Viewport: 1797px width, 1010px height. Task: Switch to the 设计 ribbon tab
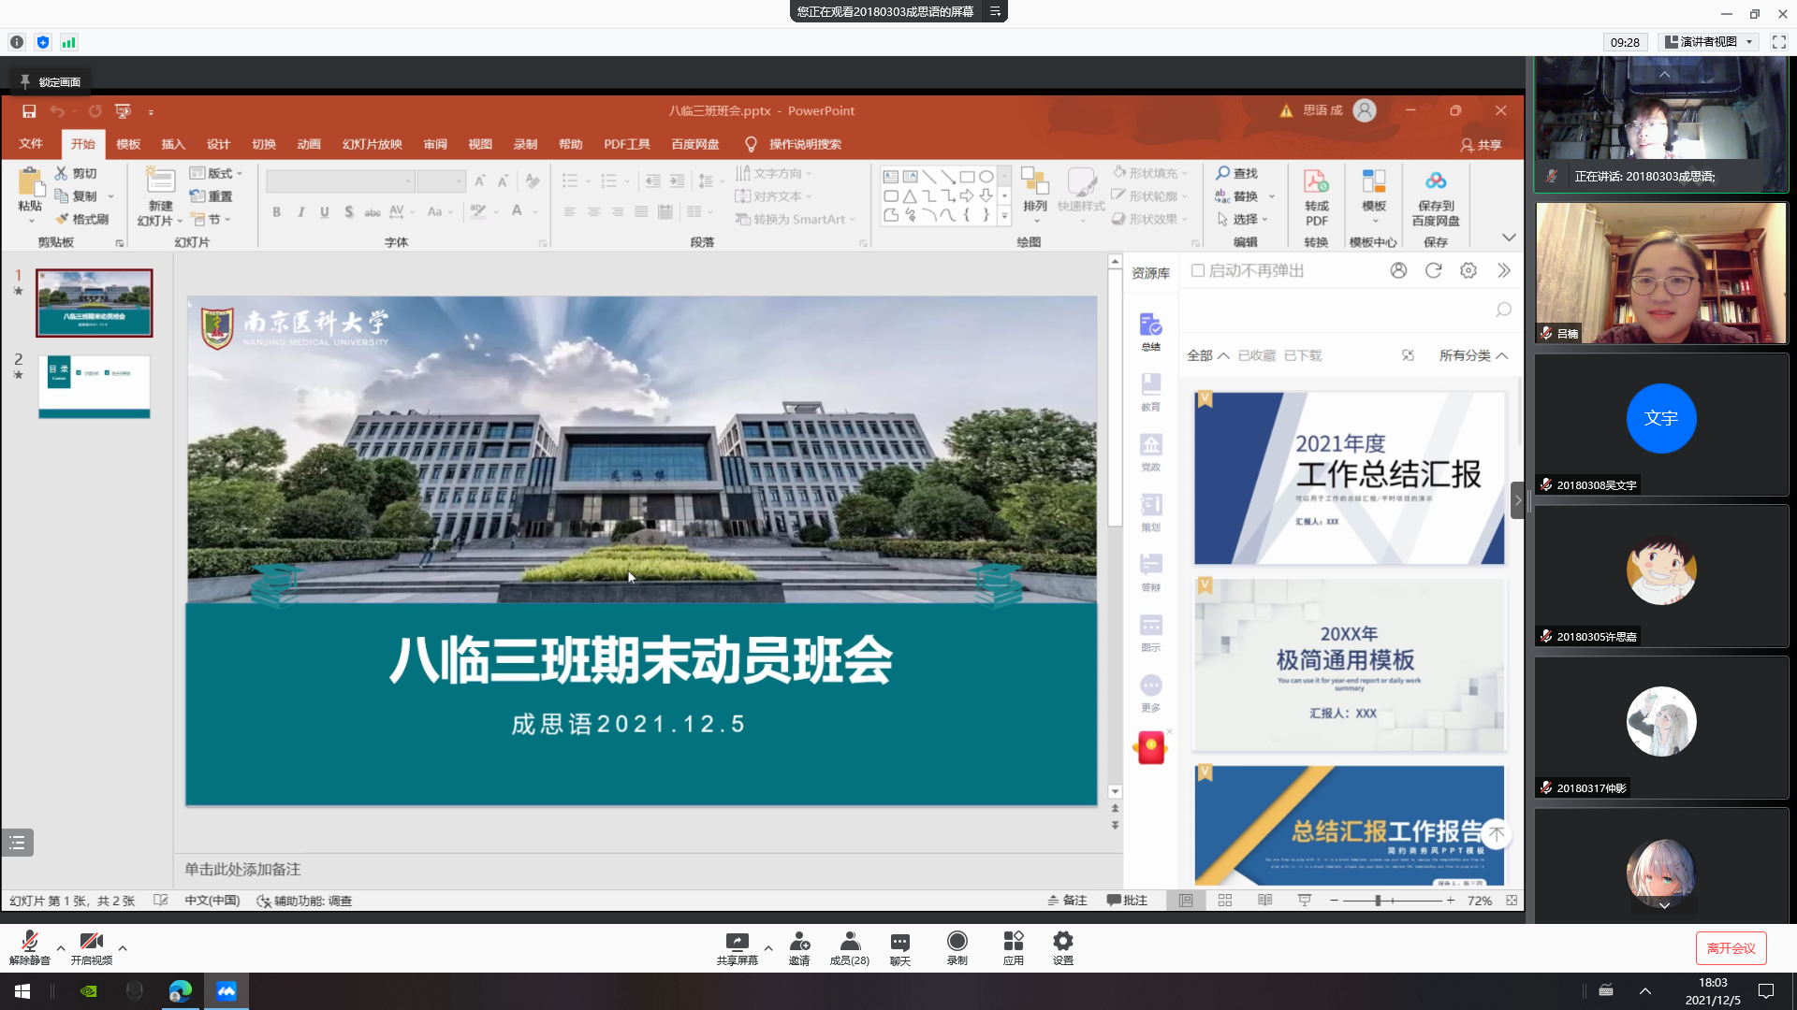click(x=218, y=144)
